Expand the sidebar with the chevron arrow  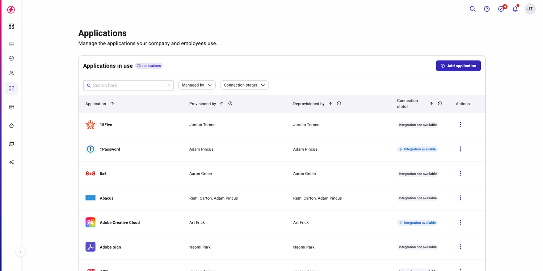coord(21,251)
